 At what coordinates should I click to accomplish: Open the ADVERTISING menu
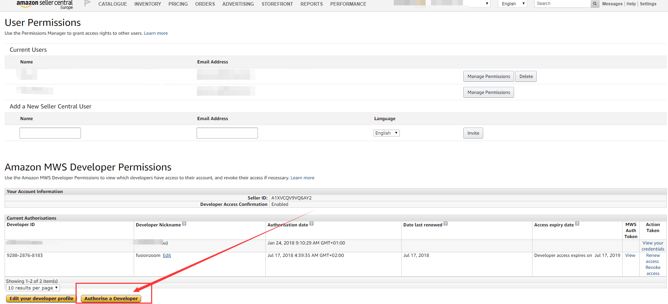click(238, 4)
